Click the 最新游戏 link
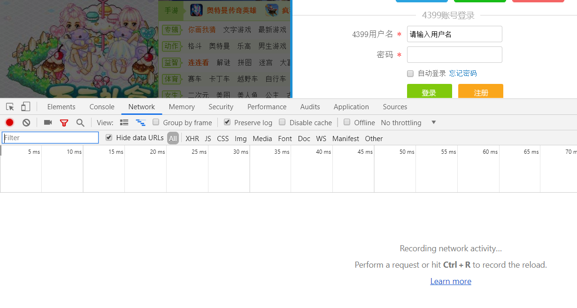The height and width of the screenshot is (308, 577). (x=272, y=30)
